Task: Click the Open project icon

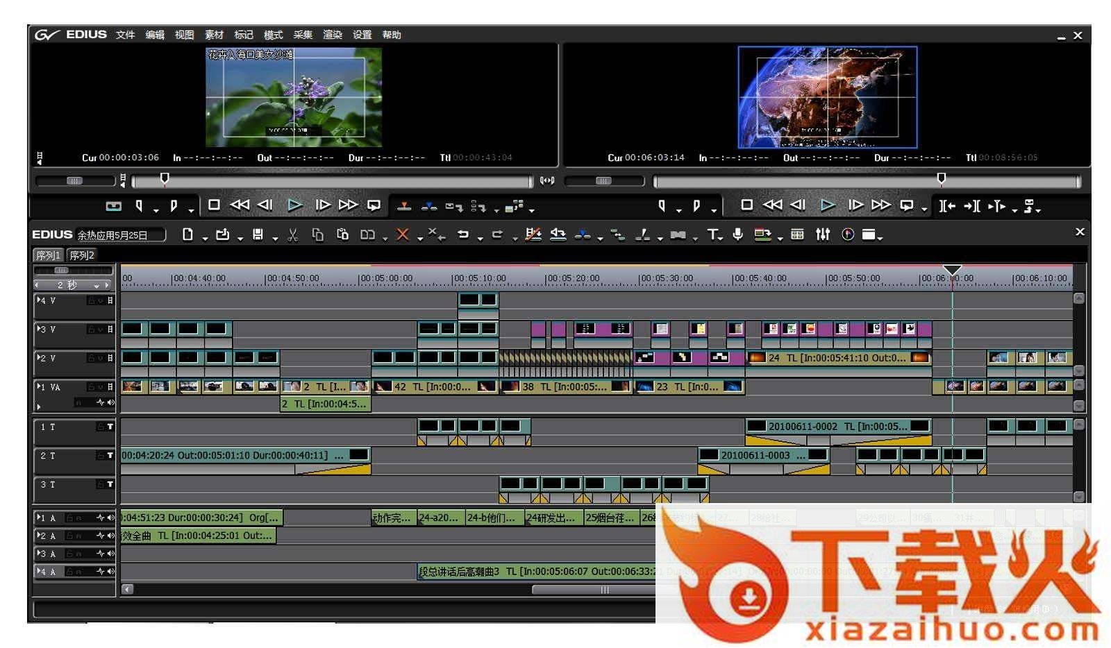Action: [x=222, y=235]
